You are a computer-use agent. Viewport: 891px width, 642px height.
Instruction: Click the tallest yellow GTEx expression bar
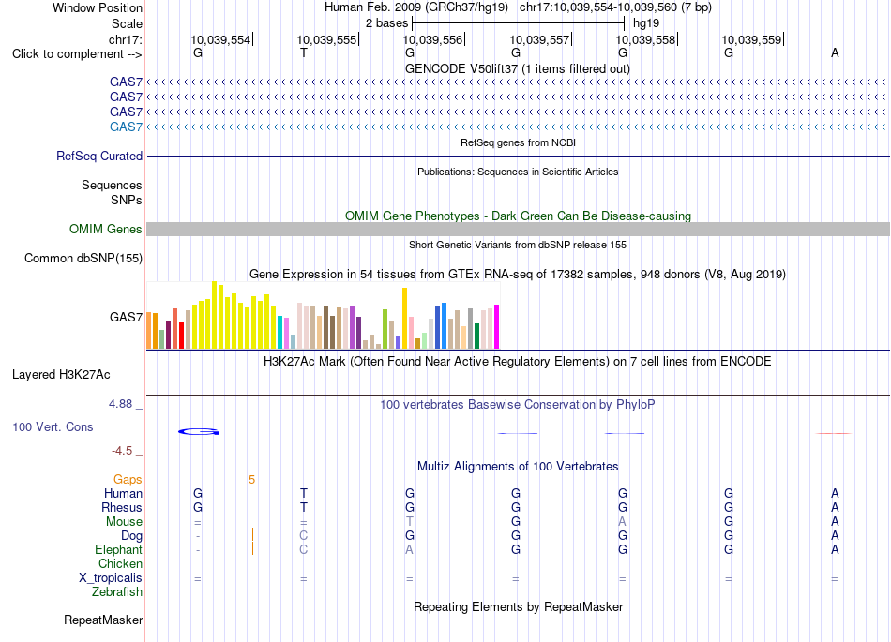pyautogui.click(x=214, y=315)
